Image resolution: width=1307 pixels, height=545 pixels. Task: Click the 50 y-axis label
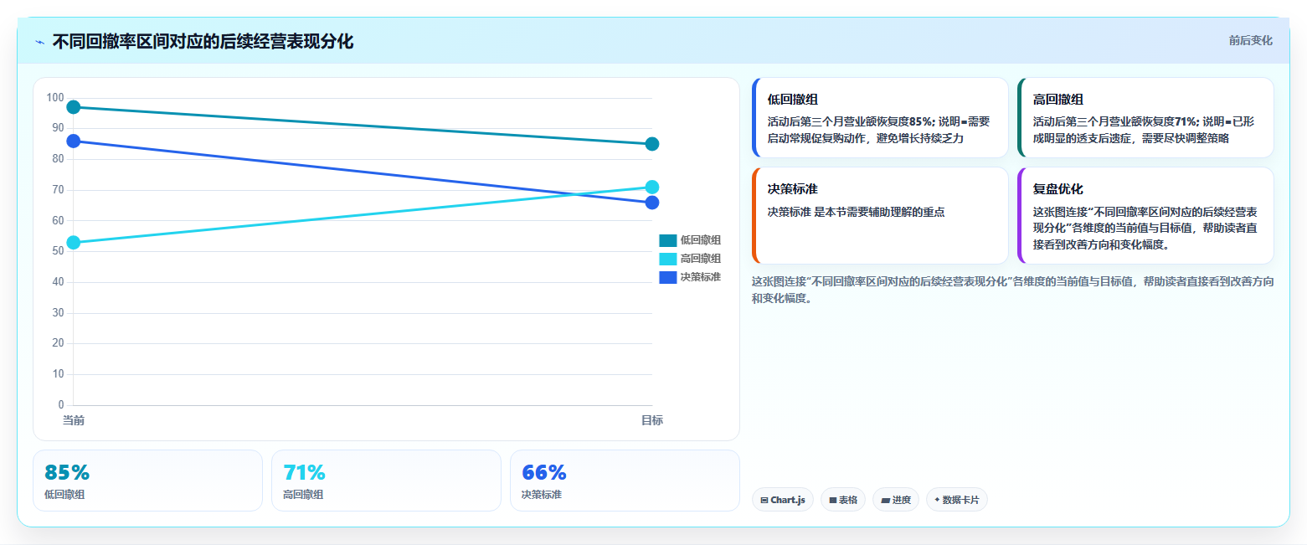[x=58, y=251]
